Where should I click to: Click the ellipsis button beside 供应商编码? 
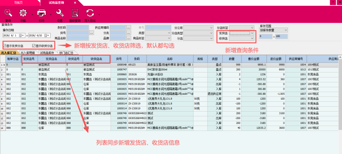click(x=129, y=28)
